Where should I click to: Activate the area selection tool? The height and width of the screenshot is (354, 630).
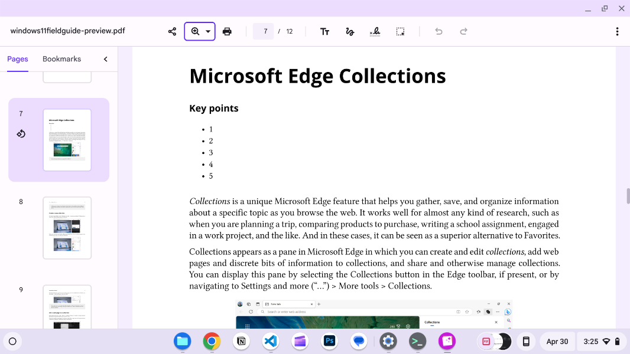coord(400,31)
